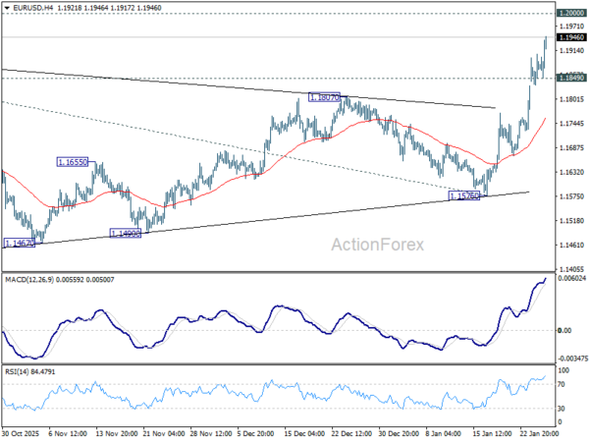
Task: Click the 5 Dec 20:00 time label
Action: (257, 433)
